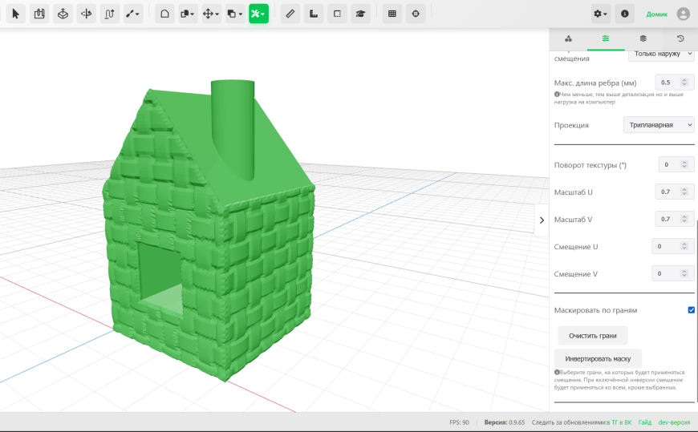Click the mirror/flip tool icon

point(86,14)
